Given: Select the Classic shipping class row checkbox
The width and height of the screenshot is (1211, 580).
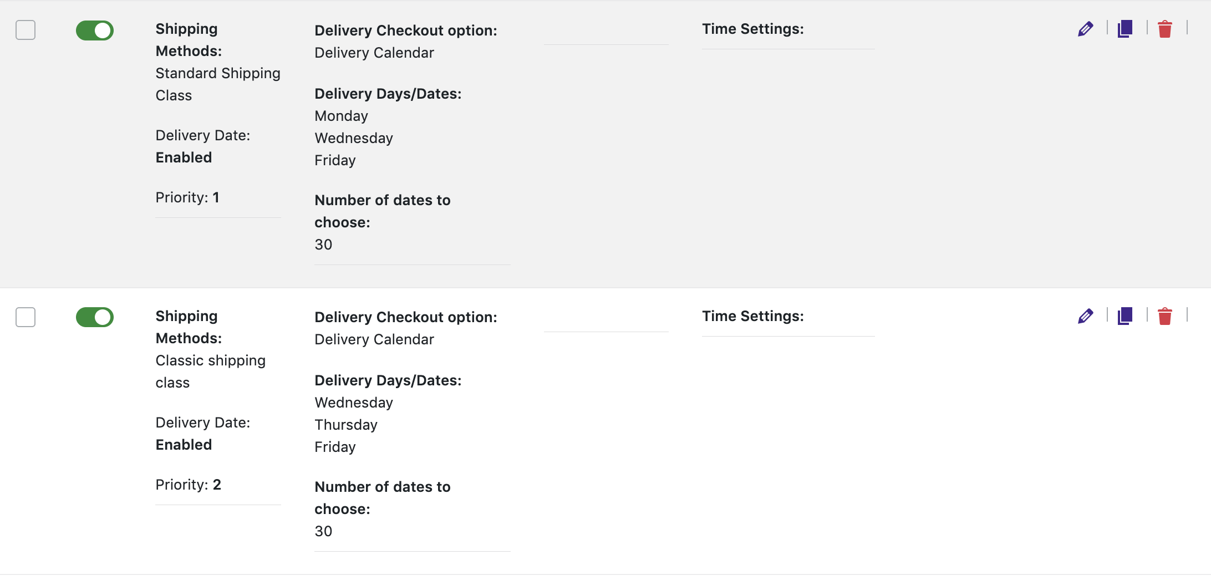Looking at the screenshot, I should click(x=26, y=317).
